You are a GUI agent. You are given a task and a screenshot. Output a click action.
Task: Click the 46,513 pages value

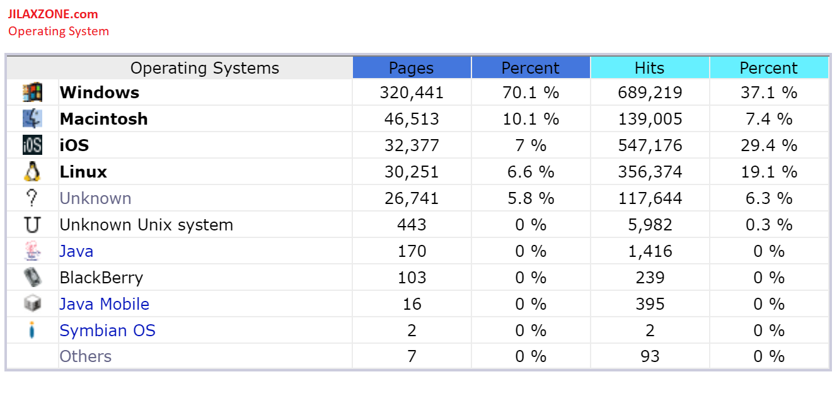point(412,119)
